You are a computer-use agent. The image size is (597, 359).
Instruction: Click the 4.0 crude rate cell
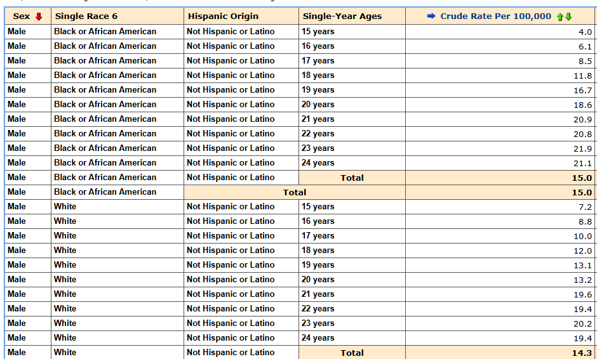(x=500, y=32)
